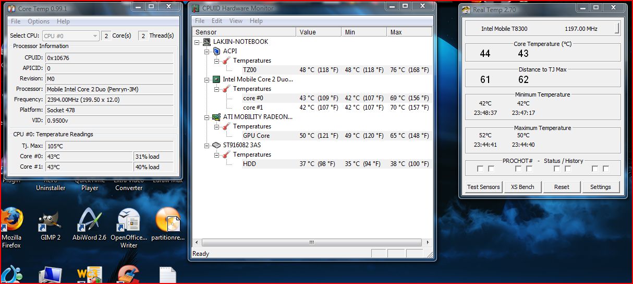Click the horizontal scrollbar left arrow
Viewport: 633px width, 284px height.
(197, 243)
